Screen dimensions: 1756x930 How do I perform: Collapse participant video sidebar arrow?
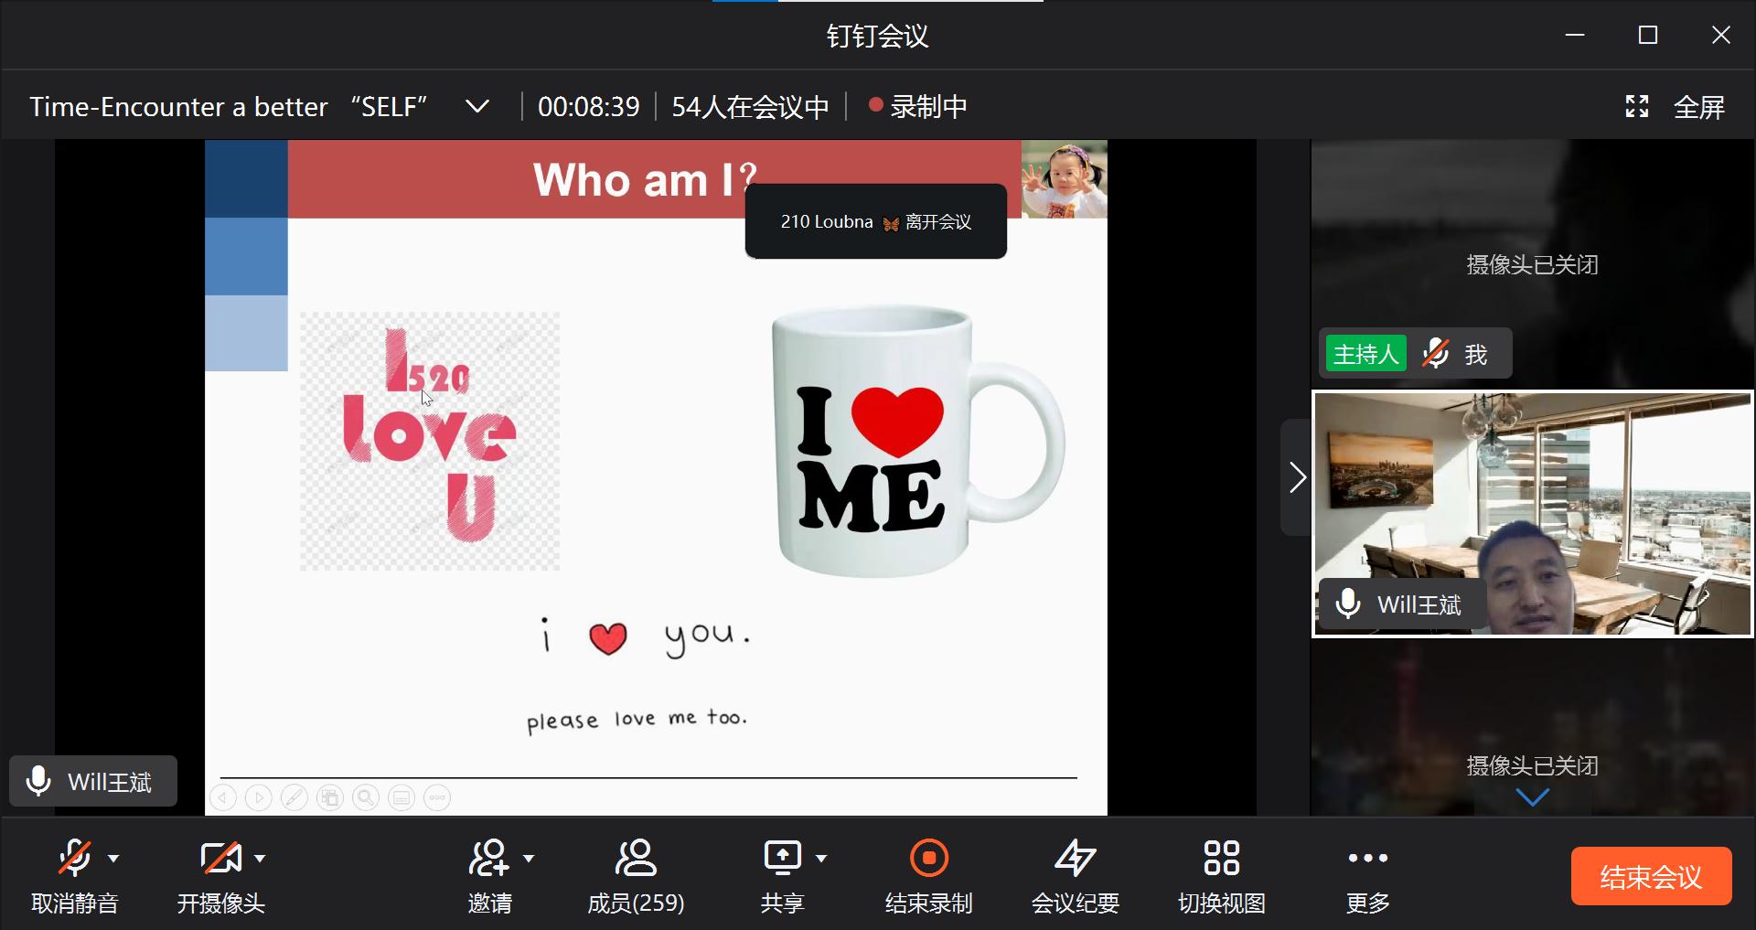(x=1296, y=477)
